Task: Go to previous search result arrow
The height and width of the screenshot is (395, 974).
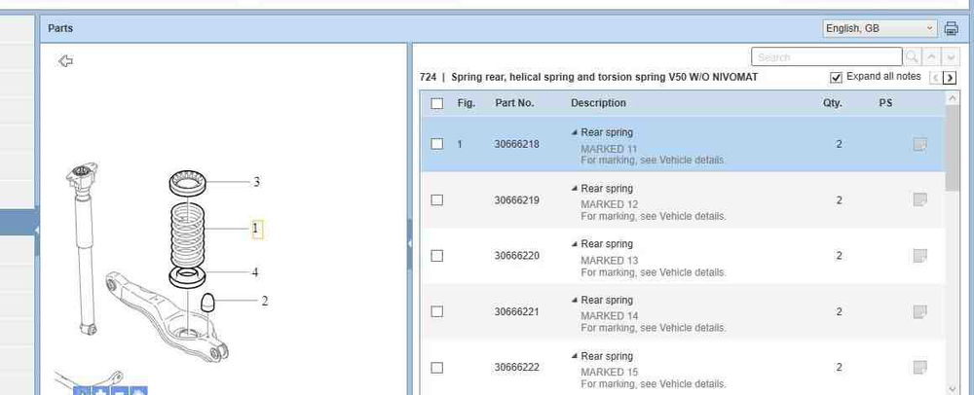Action: coord(930,57)
